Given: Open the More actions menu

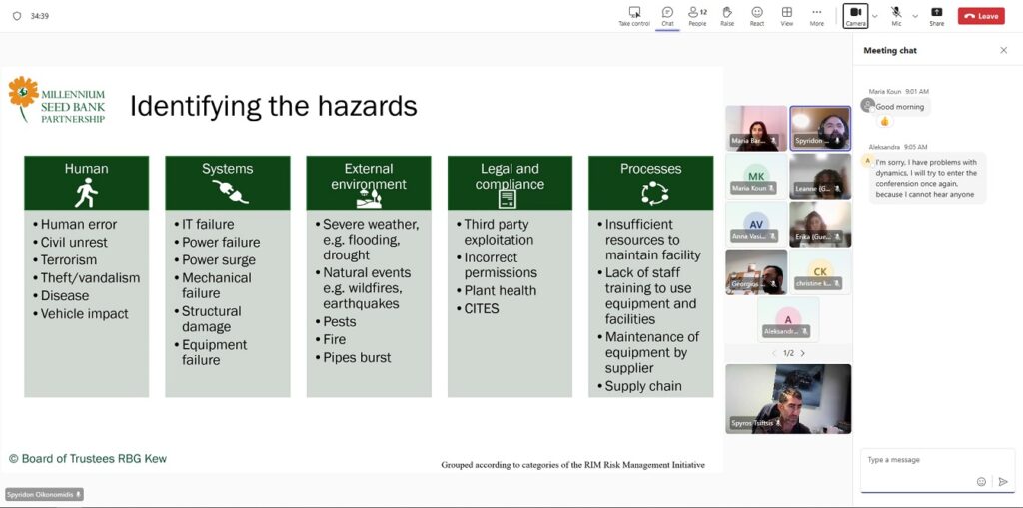Looking at the screenshot, I should pos(817,13).
